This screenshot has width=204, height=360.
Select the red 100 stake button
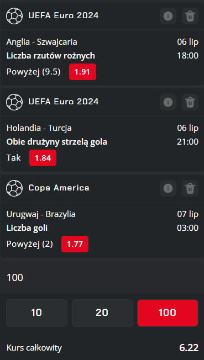(168, 313)
